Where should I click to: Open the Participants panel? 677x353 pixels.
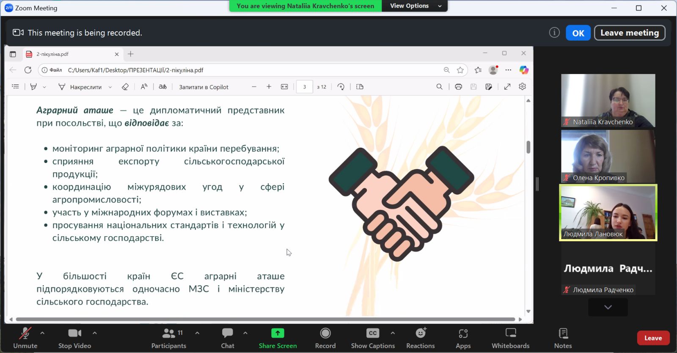pos(169,338)
